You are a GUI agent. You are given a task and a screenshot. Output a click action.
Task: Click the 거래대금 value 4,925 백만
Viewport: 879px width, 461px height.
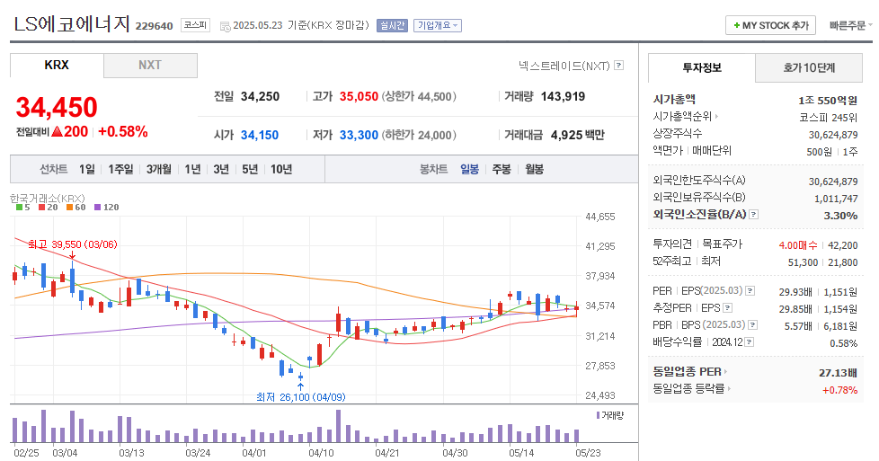click(x=577, y=135)
